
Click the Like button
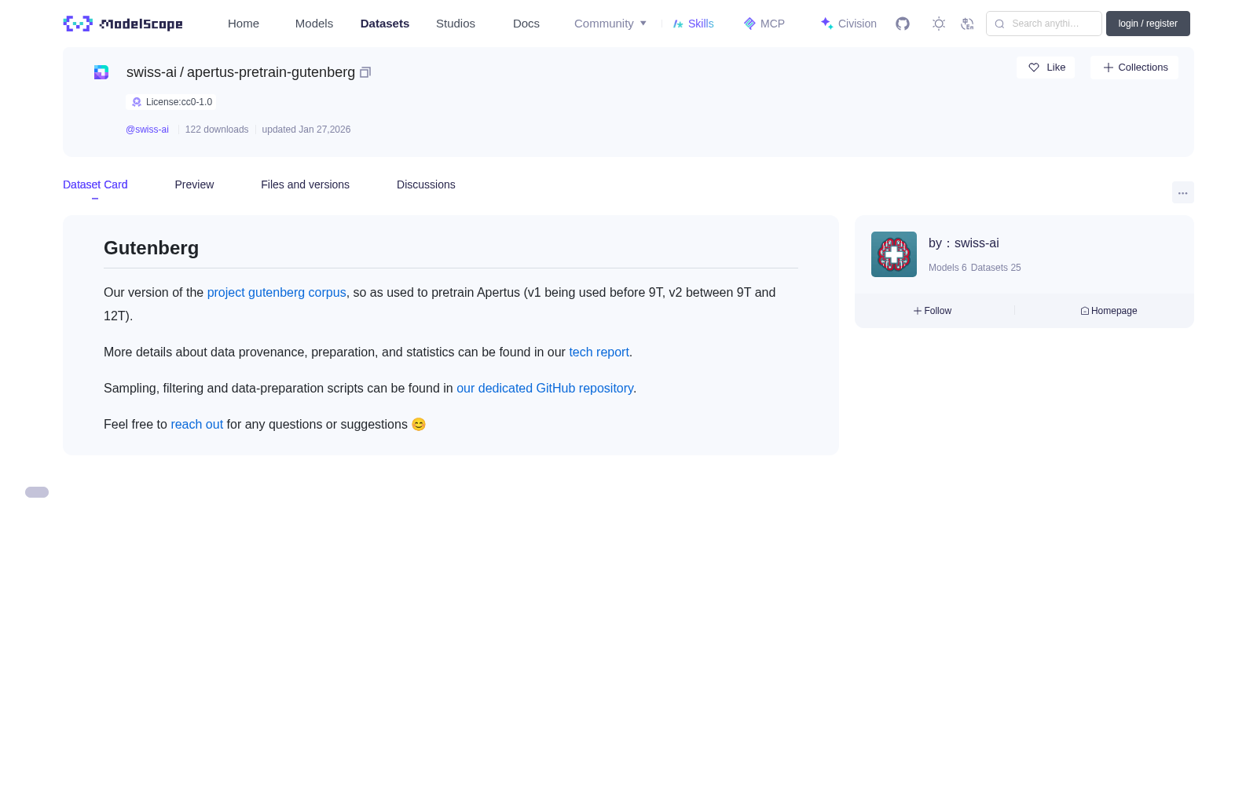pyautogui.click(x=1046, y=68)
